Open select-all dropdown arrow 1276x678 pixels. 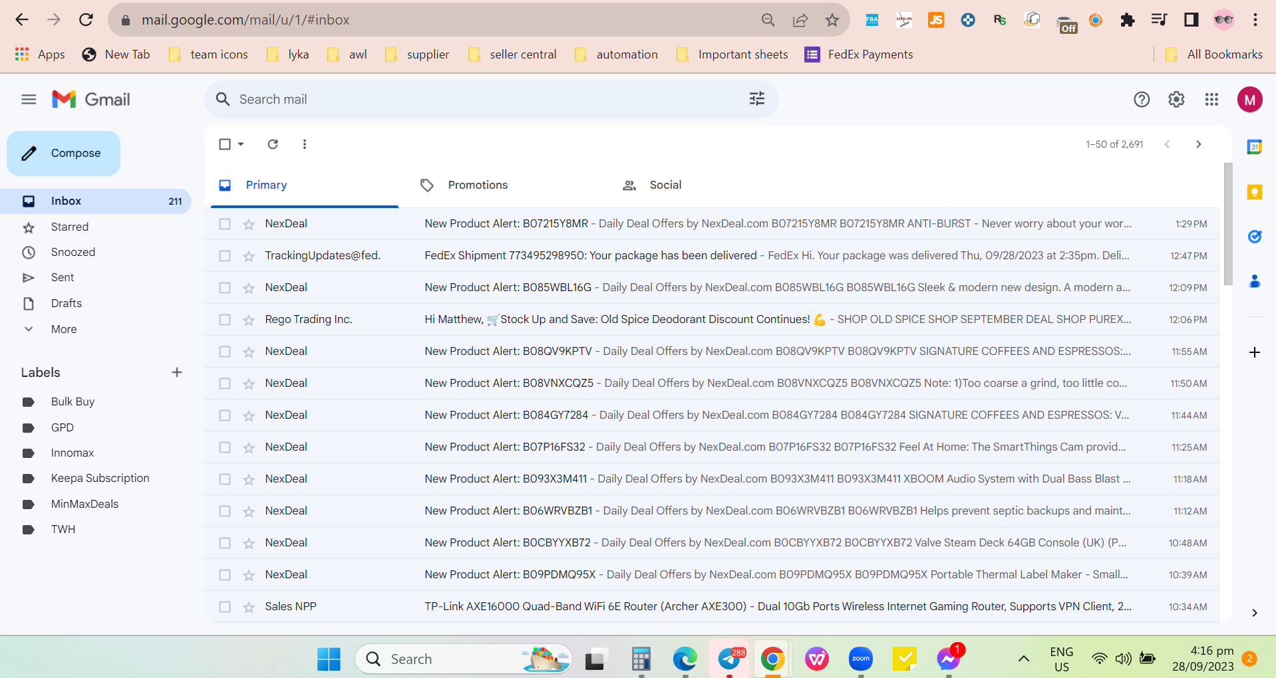241,144
